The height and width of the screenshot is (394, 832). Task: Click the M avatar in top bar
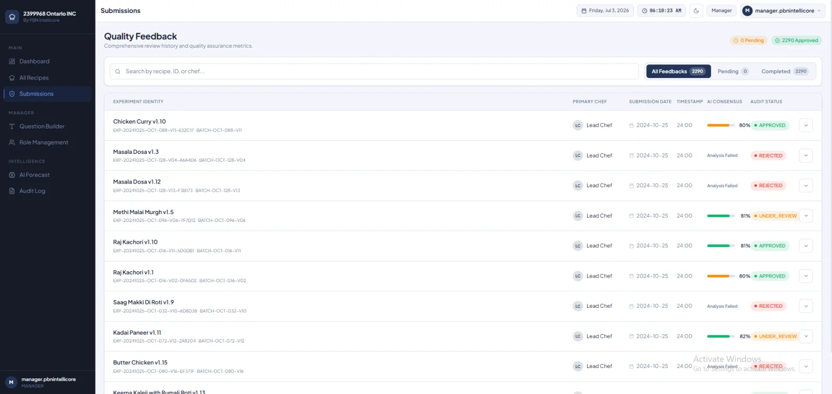pos(747,11)
